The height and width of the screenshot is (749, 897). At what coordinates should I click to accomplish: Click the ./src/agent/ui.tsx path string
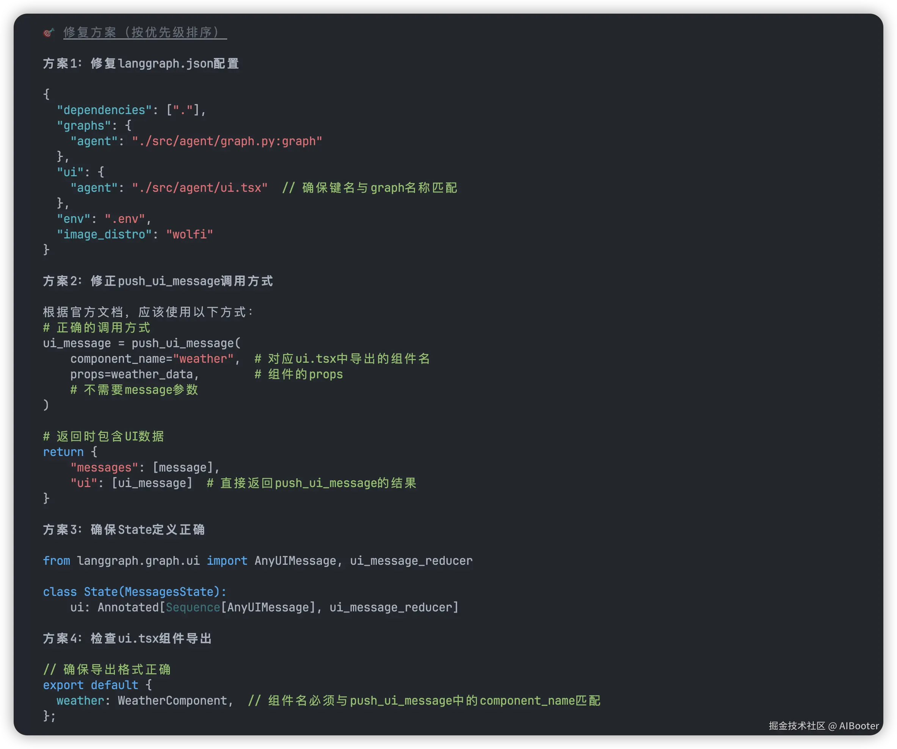pos(199,188)
